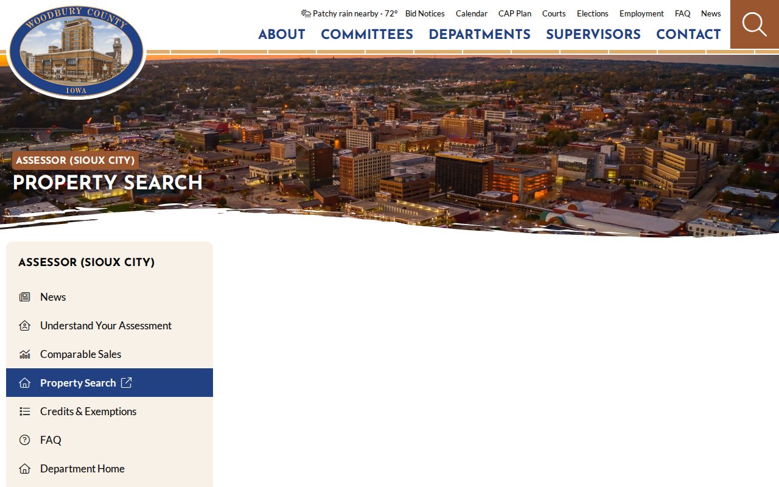The image size is (779, 487).
Task: Open the SUPERVISORS main menu
Action: tap(593, 35)
